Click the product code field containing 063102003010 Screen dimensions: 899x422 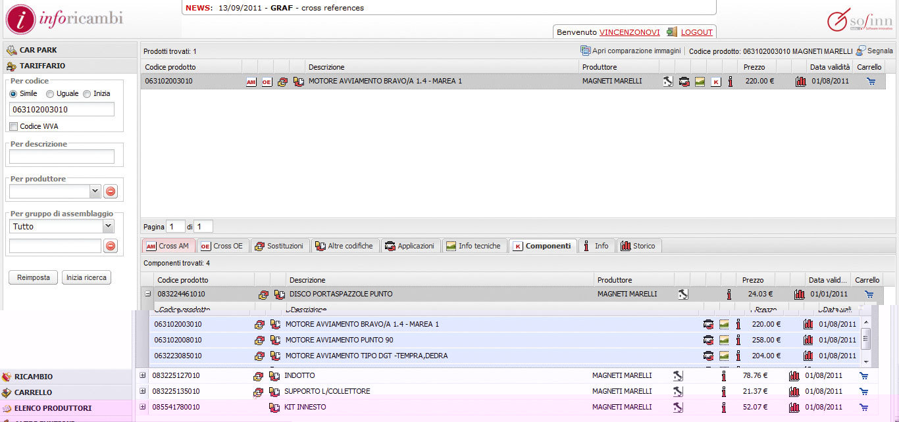pos(62,110)
